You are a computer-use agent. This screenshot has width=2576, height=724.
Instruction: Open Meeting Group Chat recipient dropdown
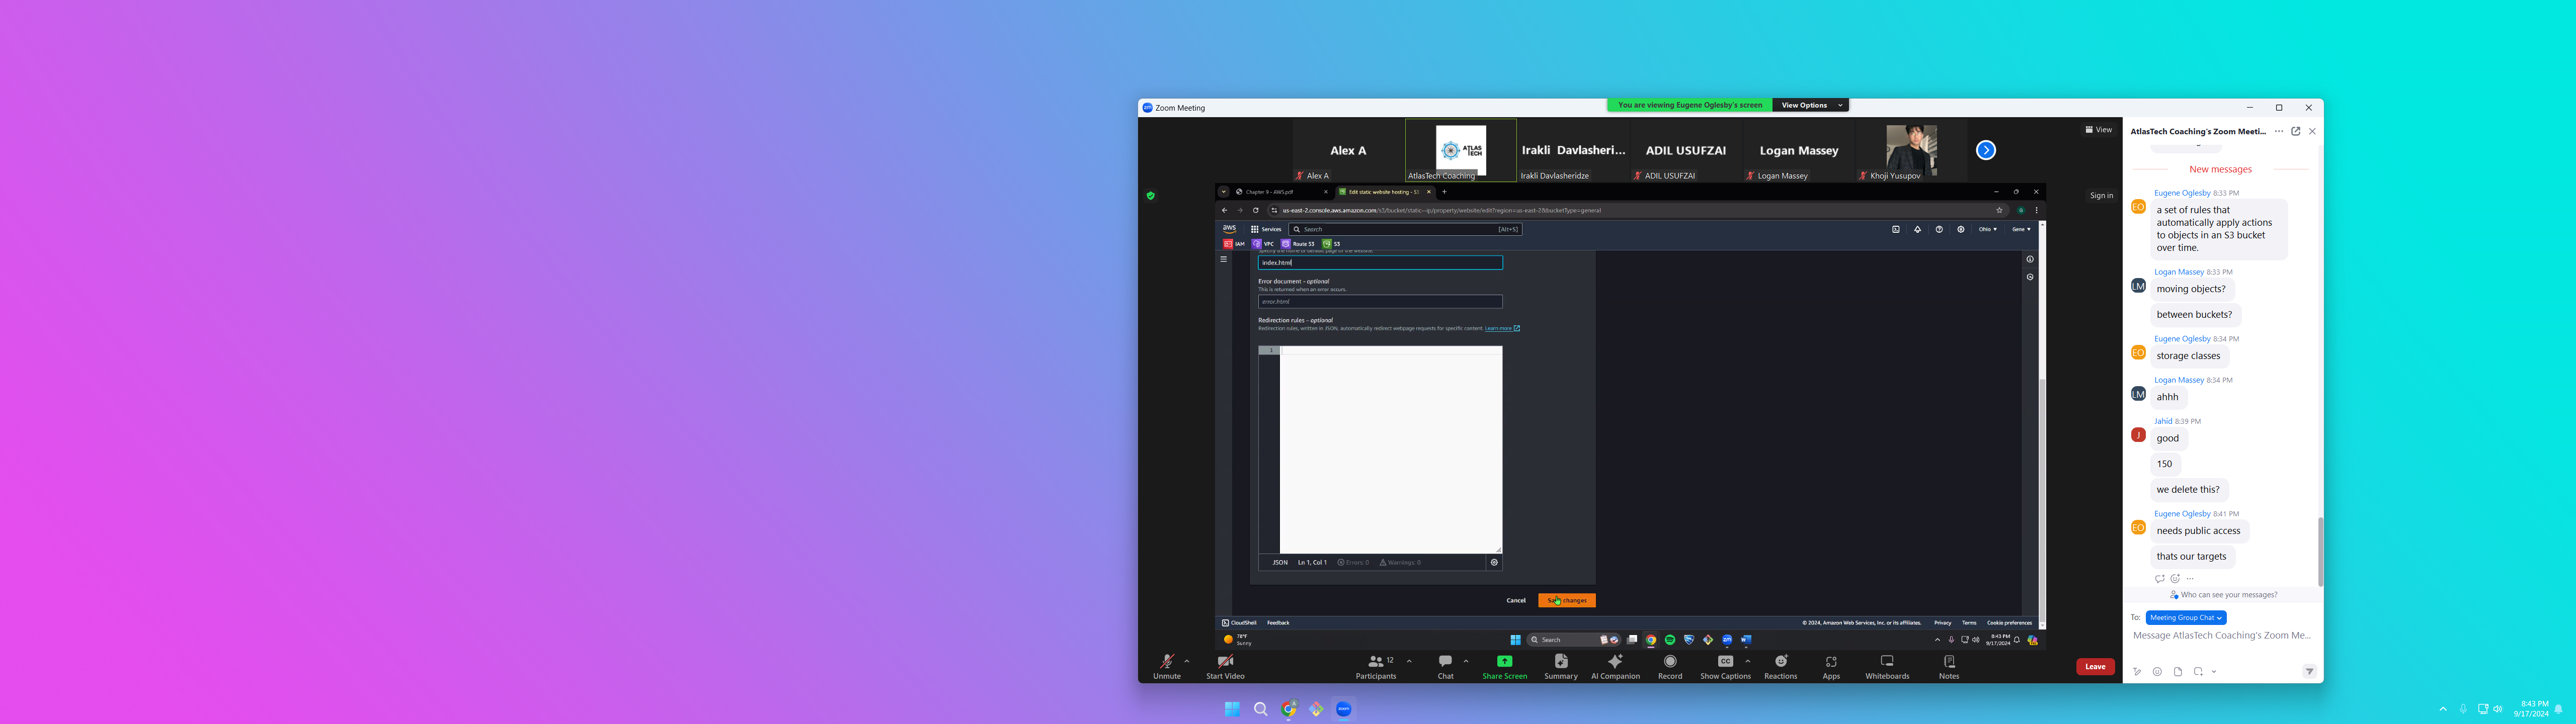[x=2185, y=618]
